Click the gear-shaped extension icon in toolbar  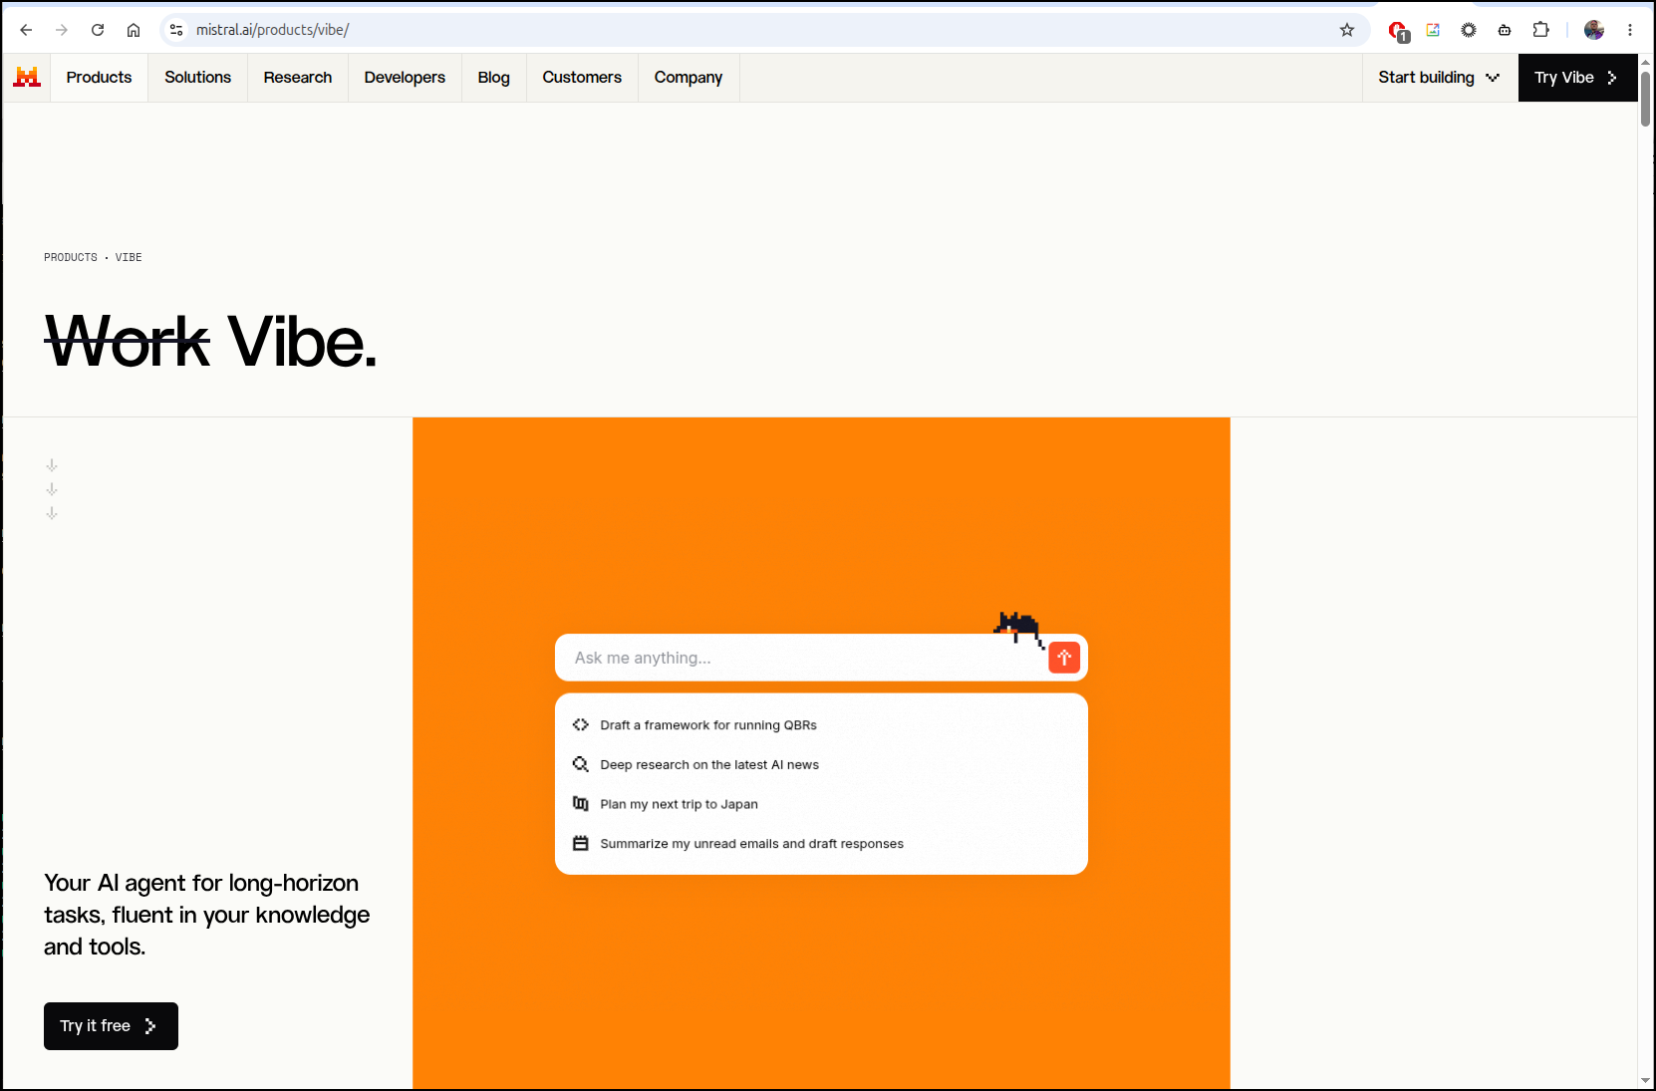click(x=1469, y=30)
